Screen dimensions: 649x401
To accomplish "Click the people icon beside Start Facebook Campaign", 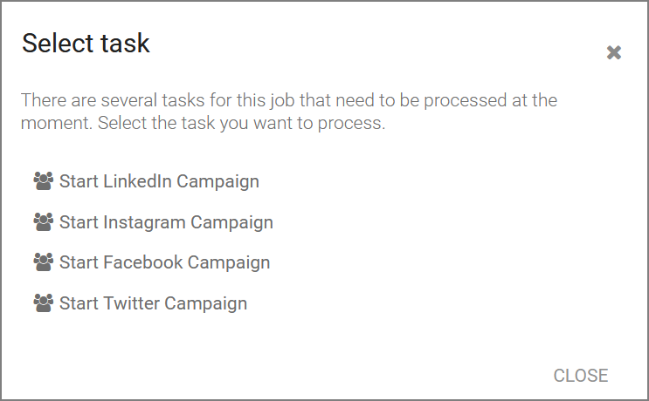I will coord(43,262).
